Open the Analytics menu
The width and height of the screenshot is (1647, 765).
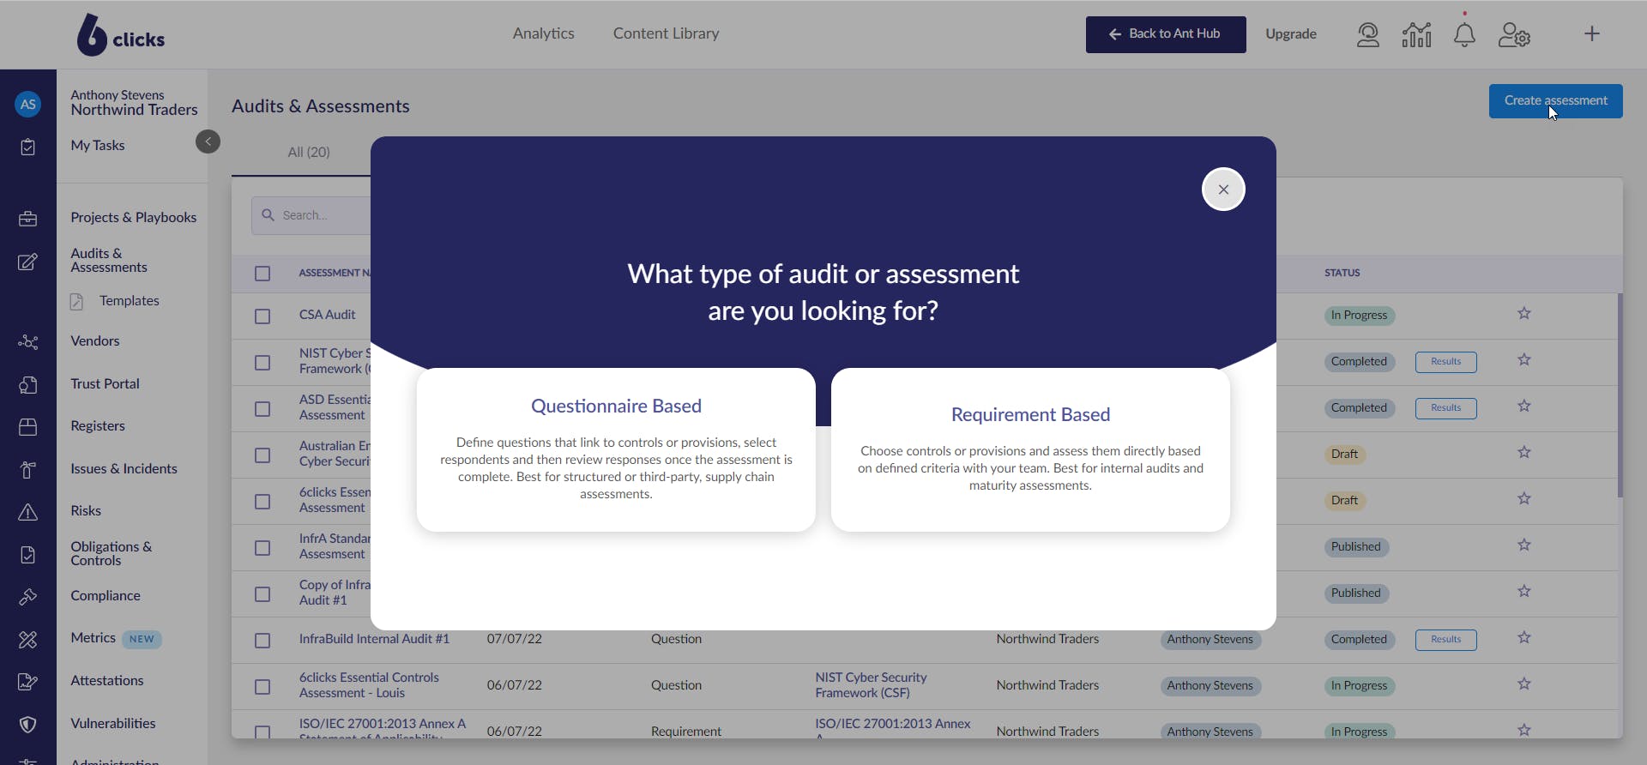point(543,33)
